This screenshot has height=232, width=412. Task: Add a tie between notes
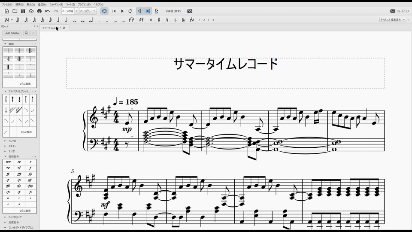click(x=132, y=20)
